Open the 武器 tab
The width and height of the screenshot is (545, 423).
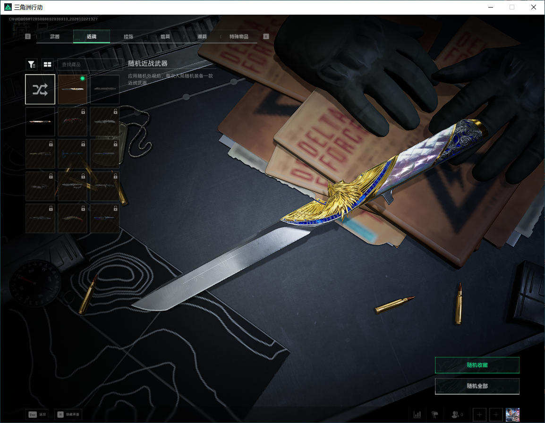pyautogui.click(x=55, y=36)
